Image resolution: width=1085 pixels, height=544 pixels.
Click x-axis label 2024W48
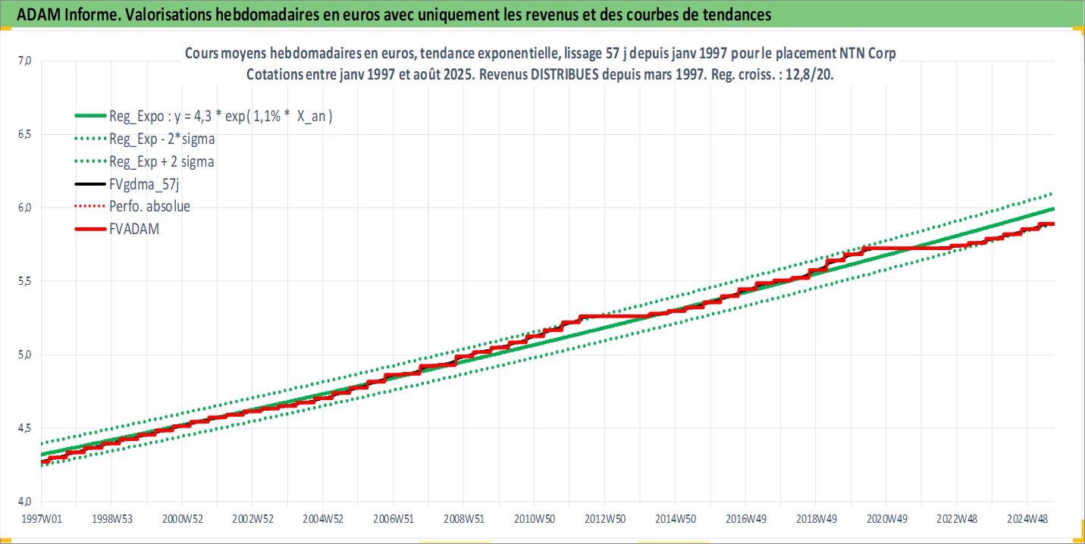(x=1027, y=518)
